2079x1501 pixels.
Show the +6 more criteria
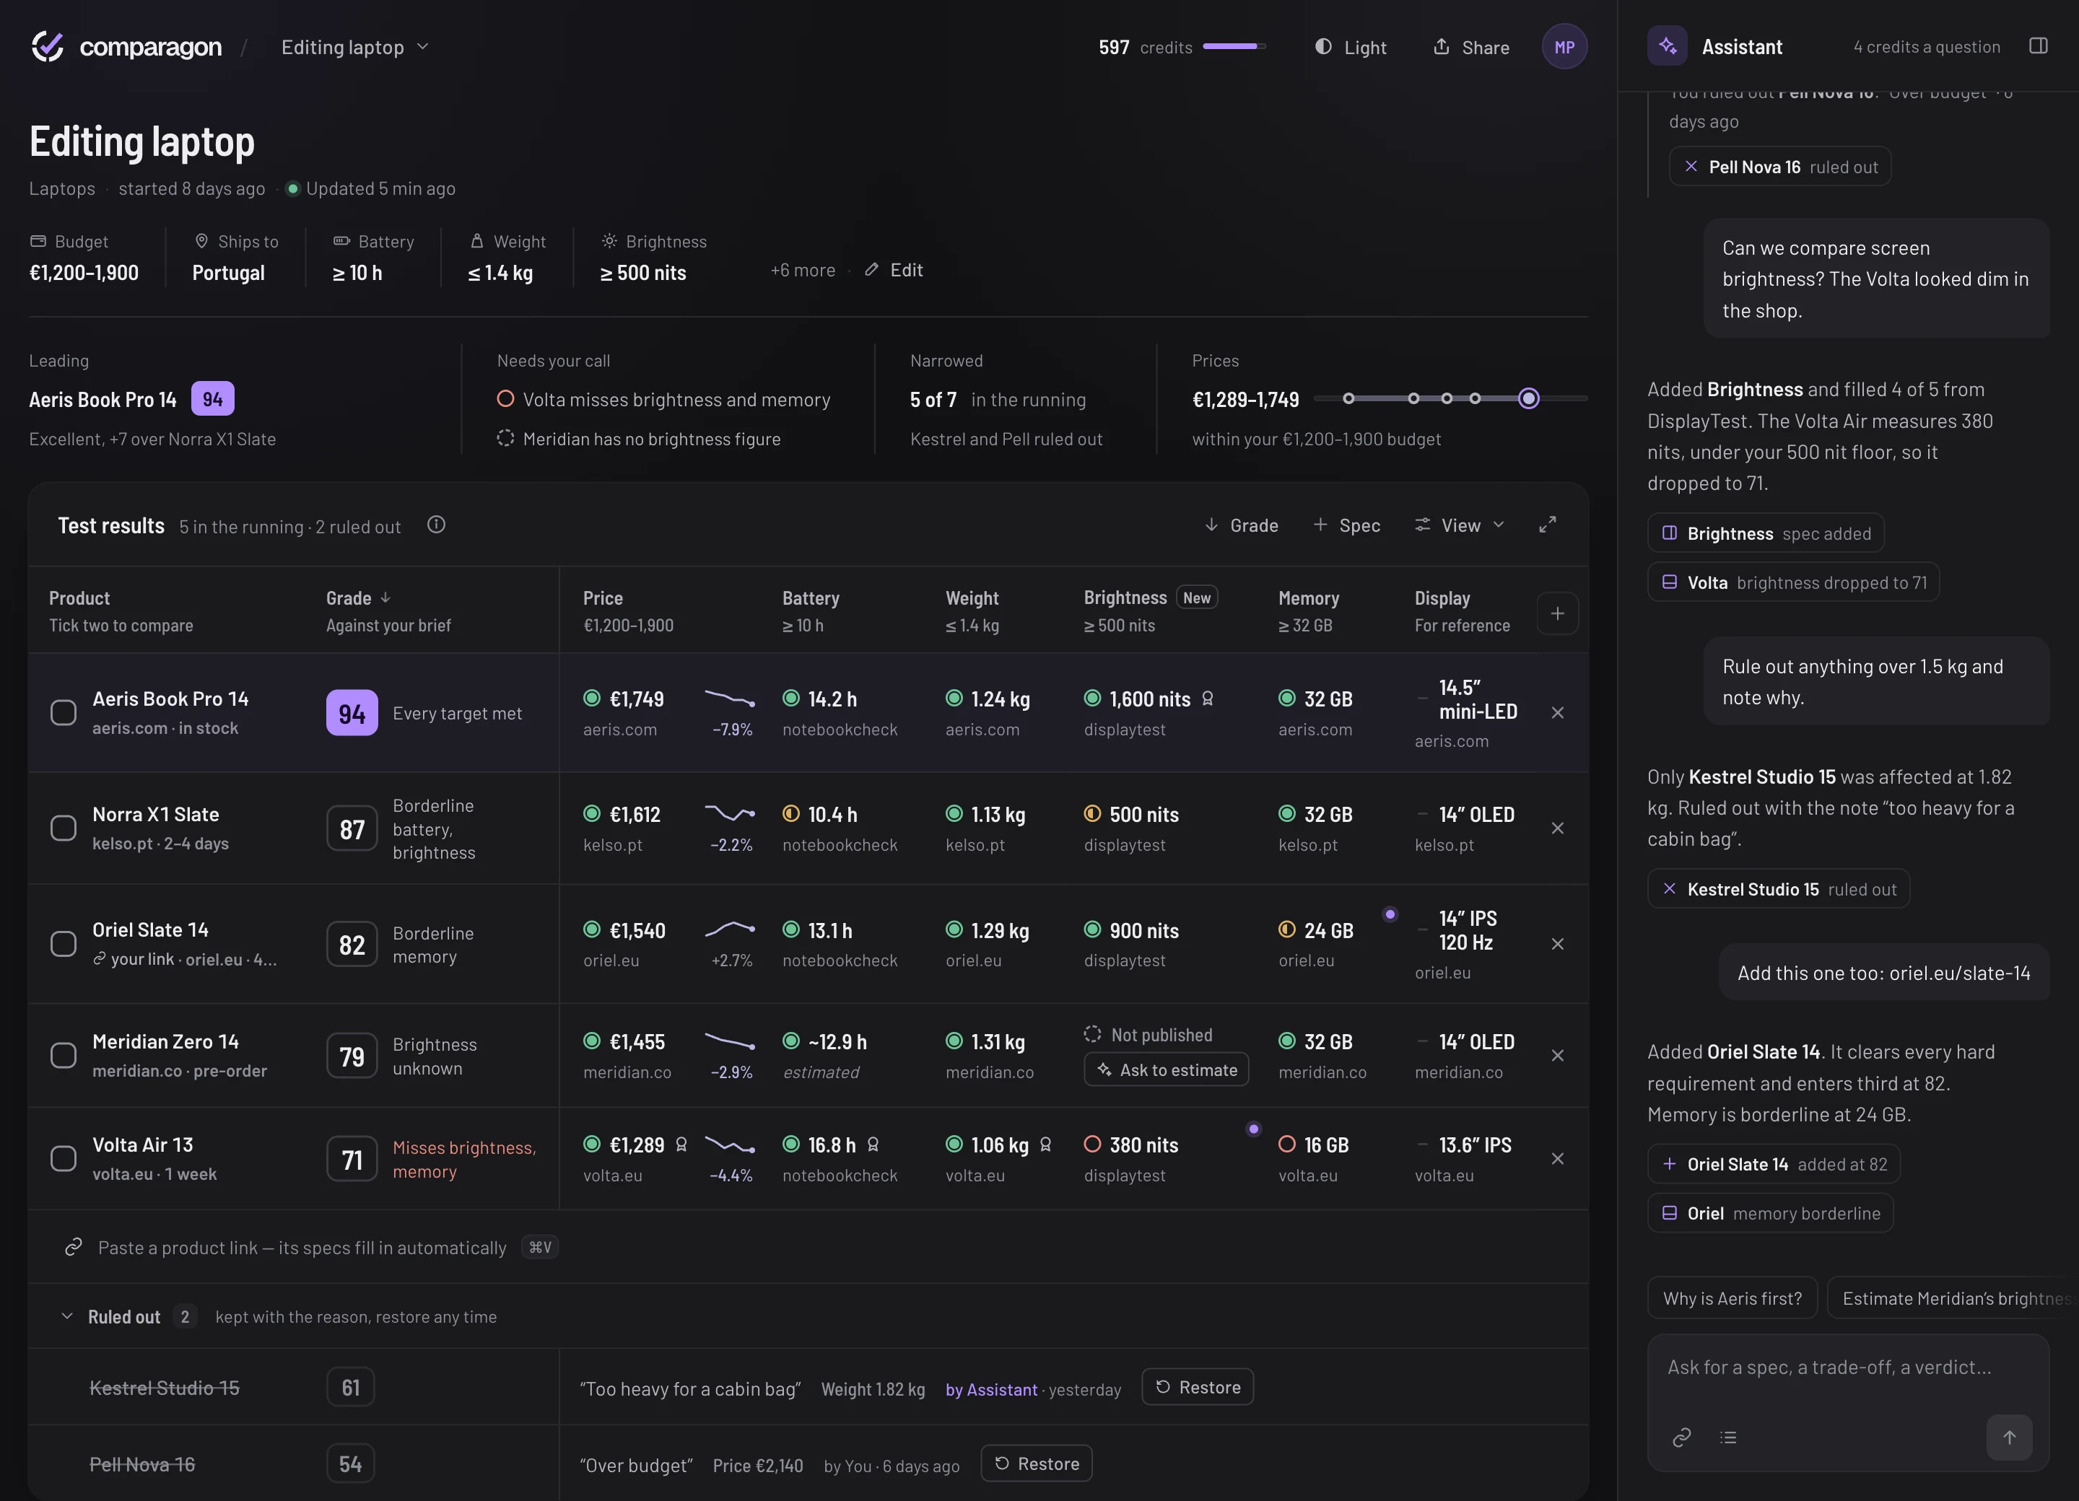802,269
